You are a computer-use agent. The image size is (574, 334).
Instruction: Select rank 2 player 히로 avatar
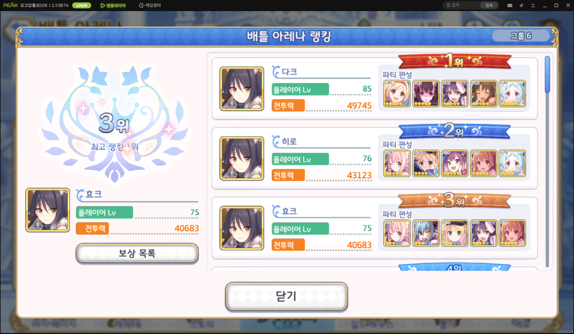tap(242, 159)
